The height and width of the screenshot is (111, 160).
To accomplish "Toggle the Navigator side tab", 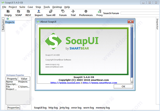I will 3,25.
